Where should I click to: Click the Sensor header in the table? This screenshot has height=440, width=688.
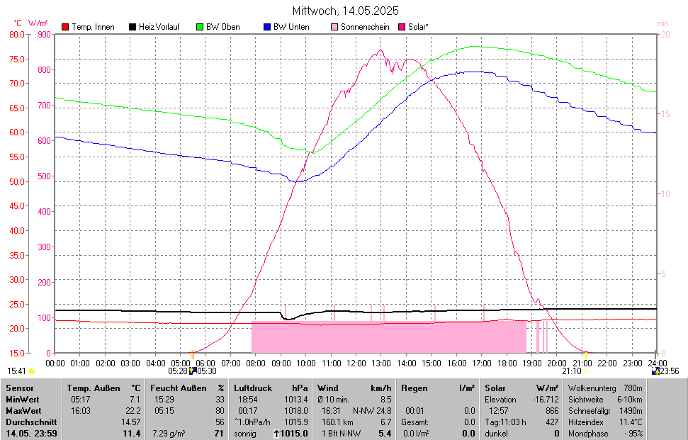point(20,388)
